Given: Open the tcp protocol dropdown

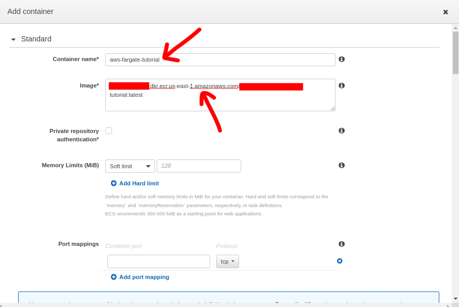Looking at the screenshot, I should point(227,261).
